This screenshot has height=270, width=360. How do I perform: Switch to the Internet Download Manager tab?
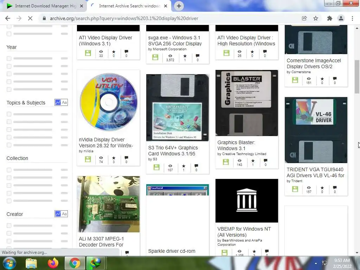(x=45, y=6)
